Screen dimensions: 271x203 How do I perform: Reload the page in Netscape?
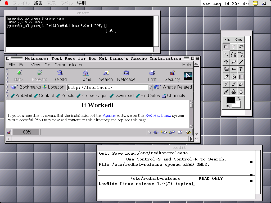(60, 76)
